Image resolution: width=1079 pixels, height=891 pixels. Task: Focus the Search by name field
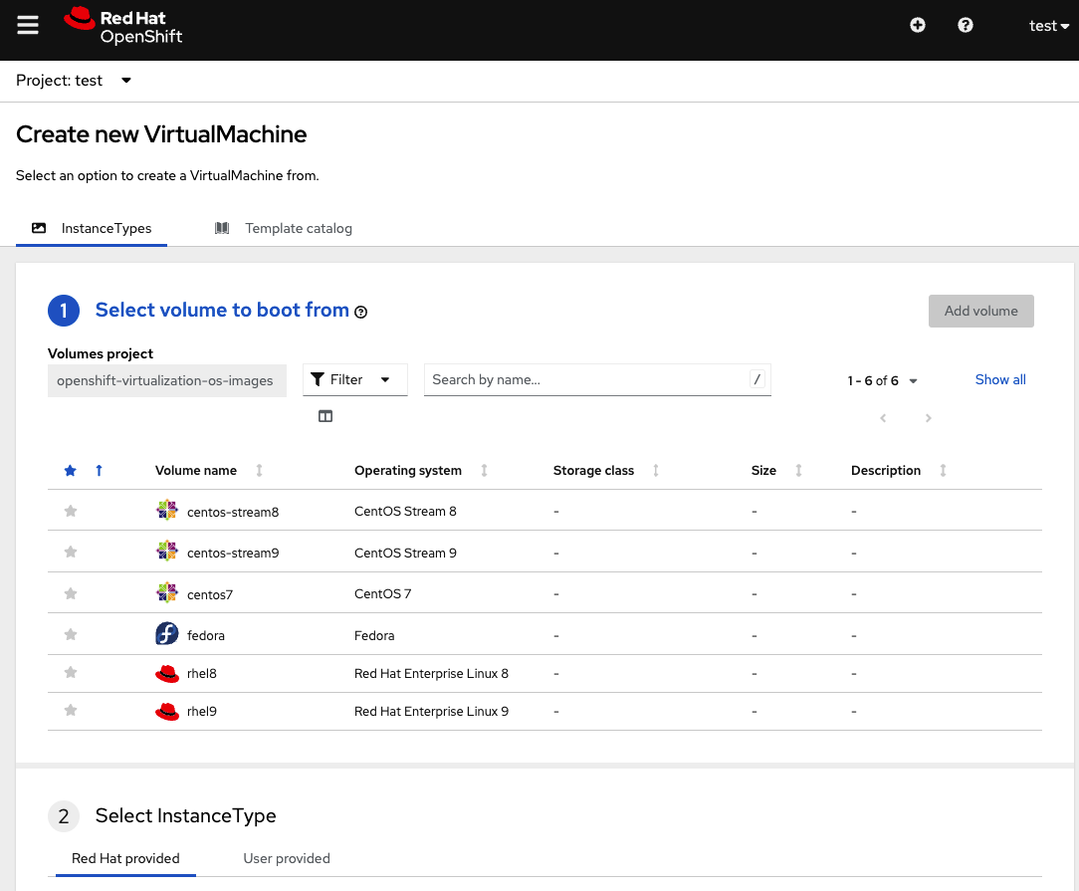[x=587, y=379]
